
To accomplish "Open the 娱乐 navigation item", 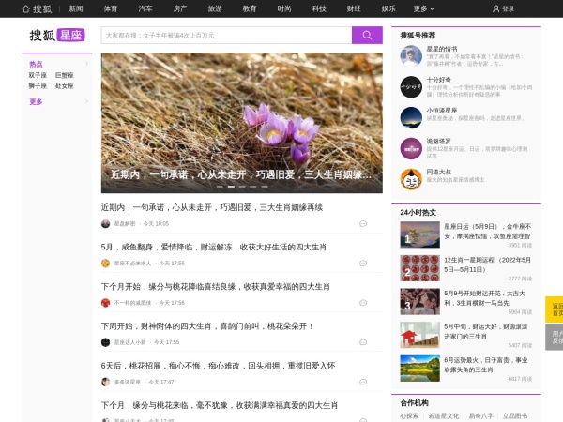I will tap(388, 8).
